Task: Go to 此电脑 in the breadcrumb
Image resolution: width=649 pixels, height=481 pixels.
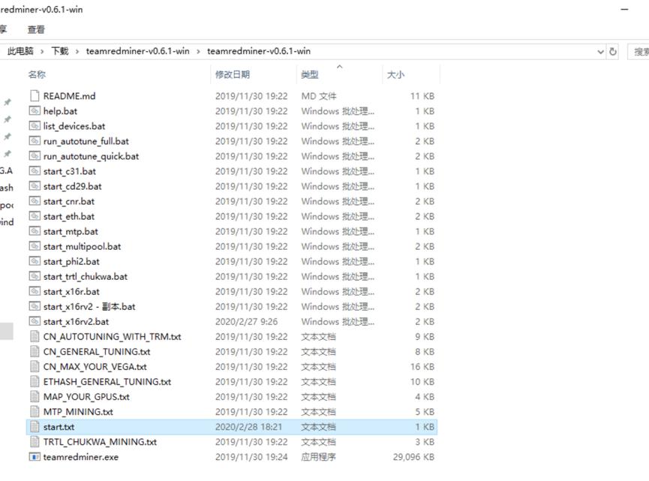Action: pos(20,51)
